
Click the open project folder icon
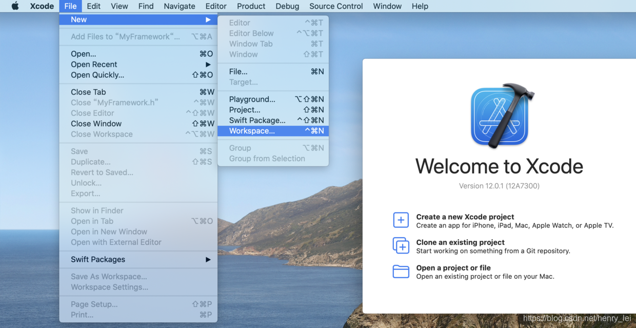[401, 272]
